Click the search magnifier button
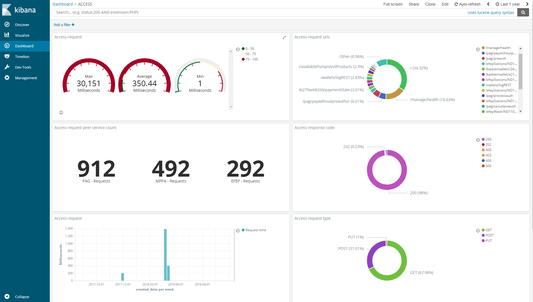The height and width of the screenshot is (302, 533). click(x=523, y=12)
